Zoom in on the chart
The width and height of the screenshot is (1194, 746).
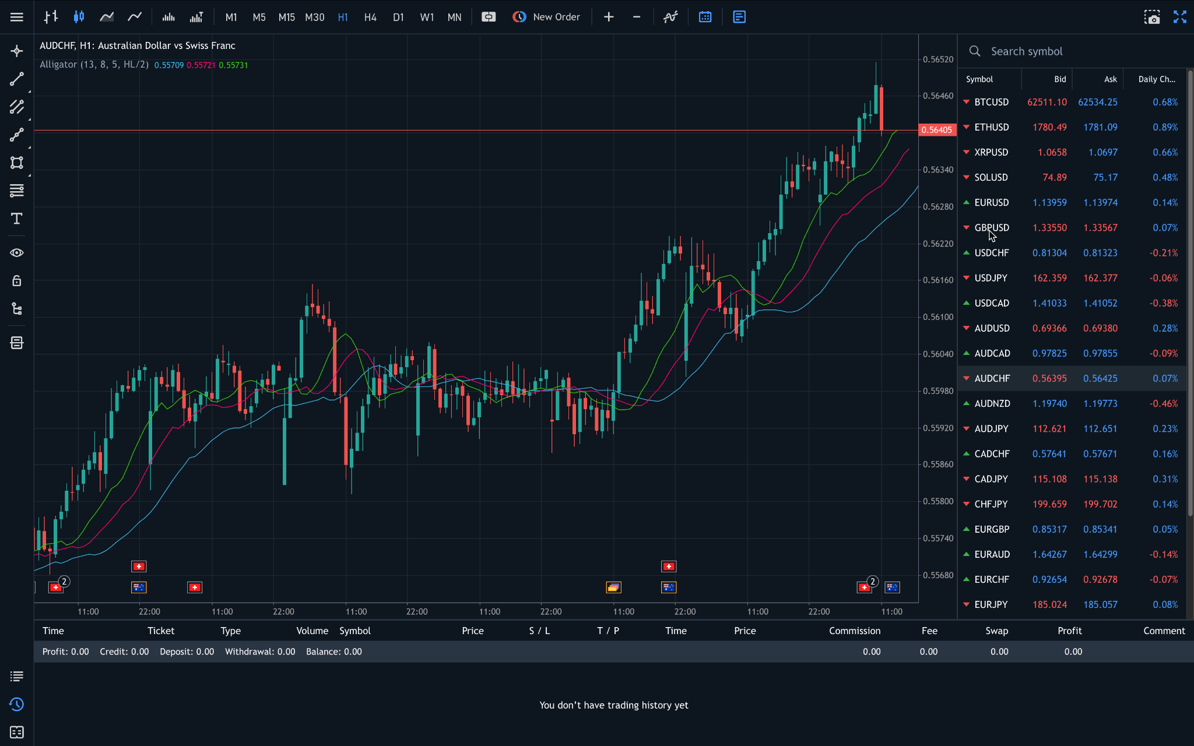click(x=609, y=17)
